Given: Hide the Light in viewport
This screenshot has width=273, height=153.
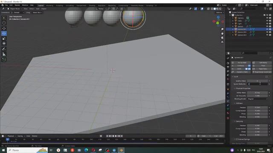Looking at the screenshot, I should pos(267,24).
